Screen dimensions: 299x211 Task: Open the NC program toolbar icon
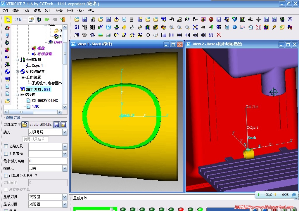[124, 19]
